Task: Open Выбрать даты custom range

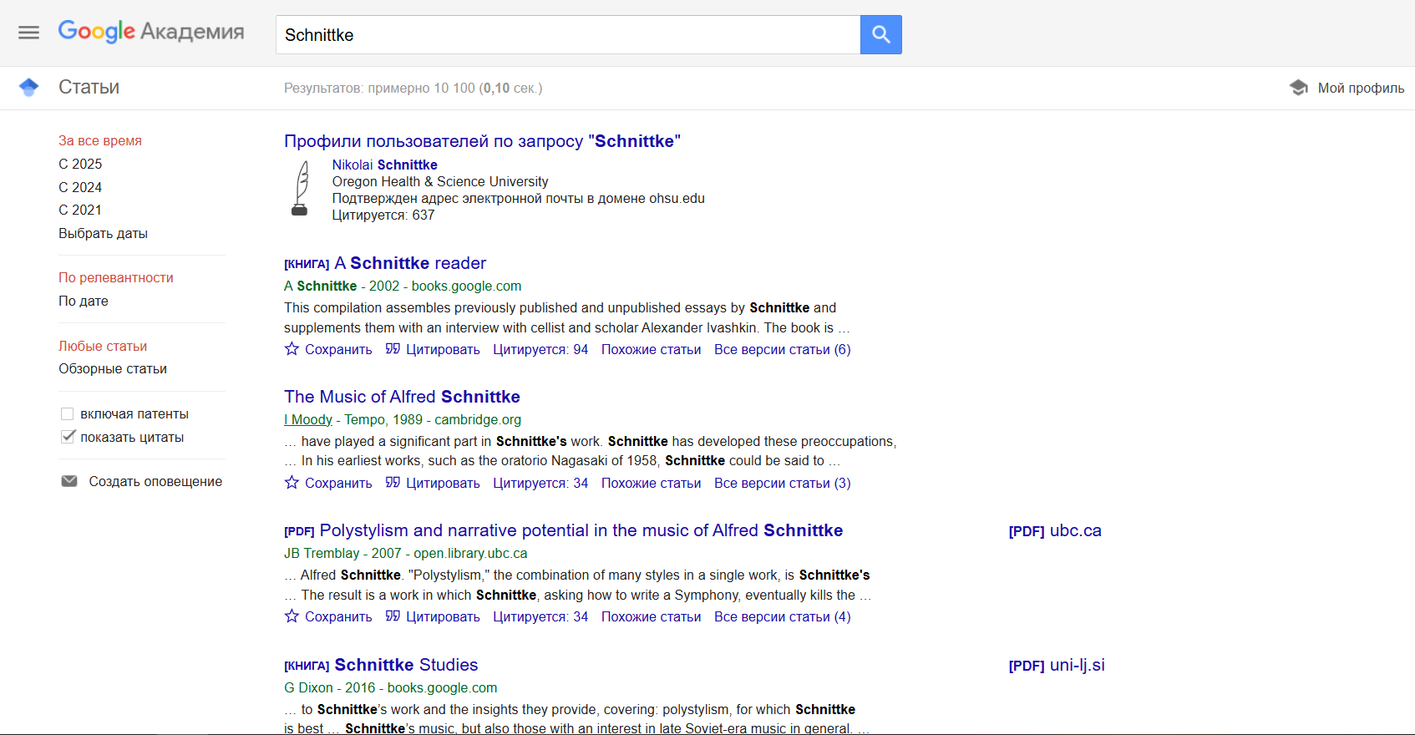Action: [103, 233]
